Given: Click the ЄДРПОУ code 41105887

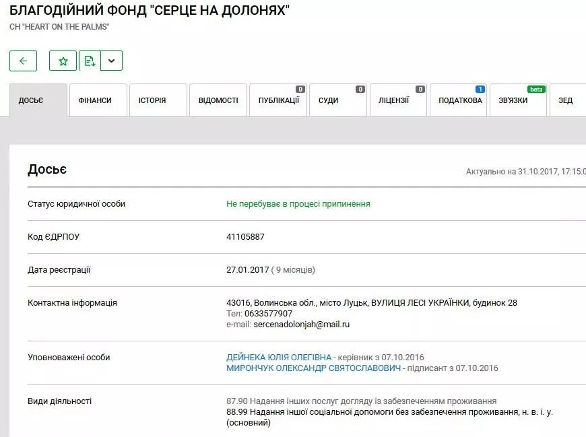Looking at the screenshot, I should click(x=246, y=237).
